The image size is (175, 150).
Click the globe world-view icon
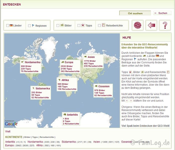click(137, 25)
